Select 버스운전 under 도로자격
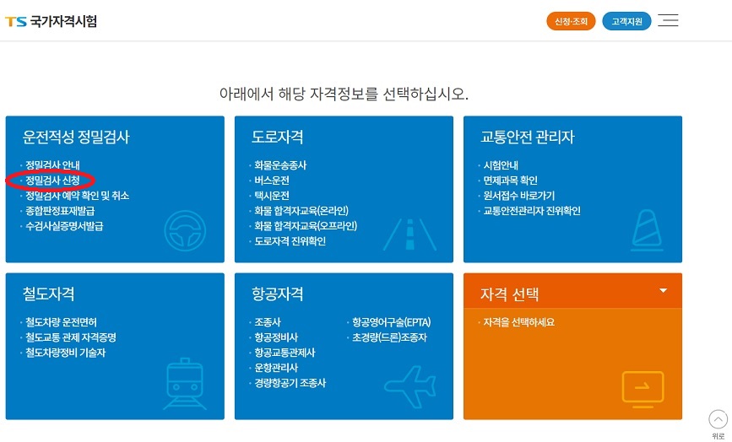Image resolution: width=732 pixels, height=442 pixels. [x=272, y=181]
